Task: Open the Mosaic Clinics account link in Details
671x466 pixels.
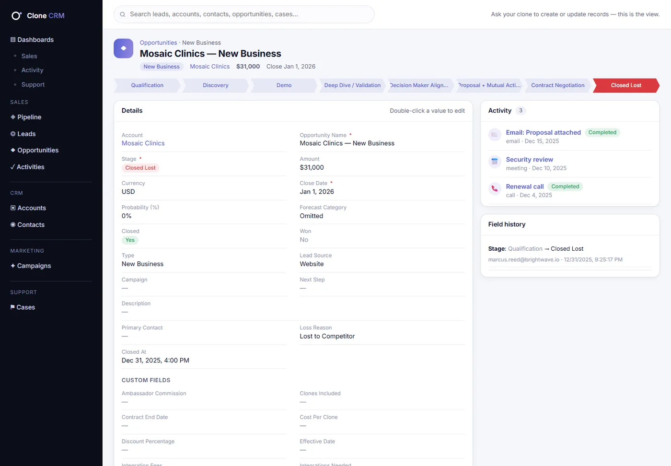Action: (143, 143)
